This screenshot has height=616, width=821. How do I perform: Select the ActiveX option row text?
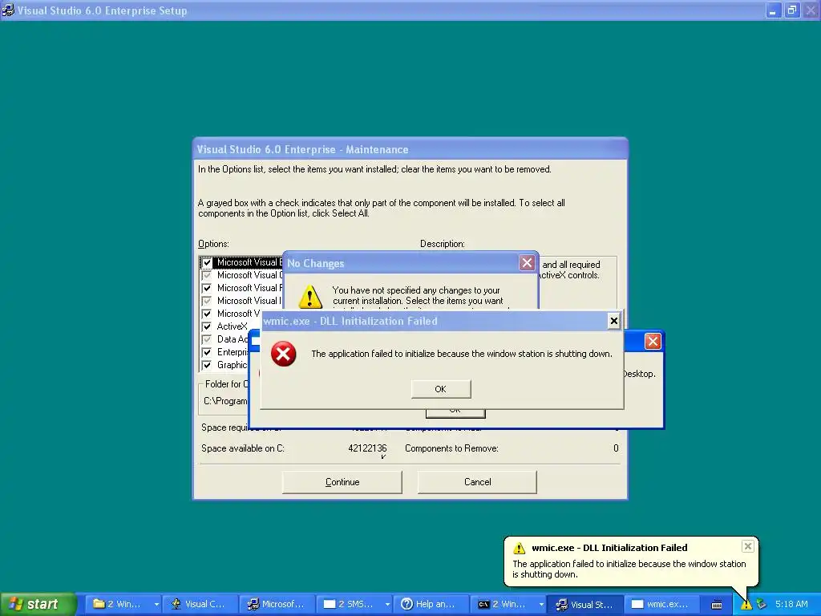[232, 326]
